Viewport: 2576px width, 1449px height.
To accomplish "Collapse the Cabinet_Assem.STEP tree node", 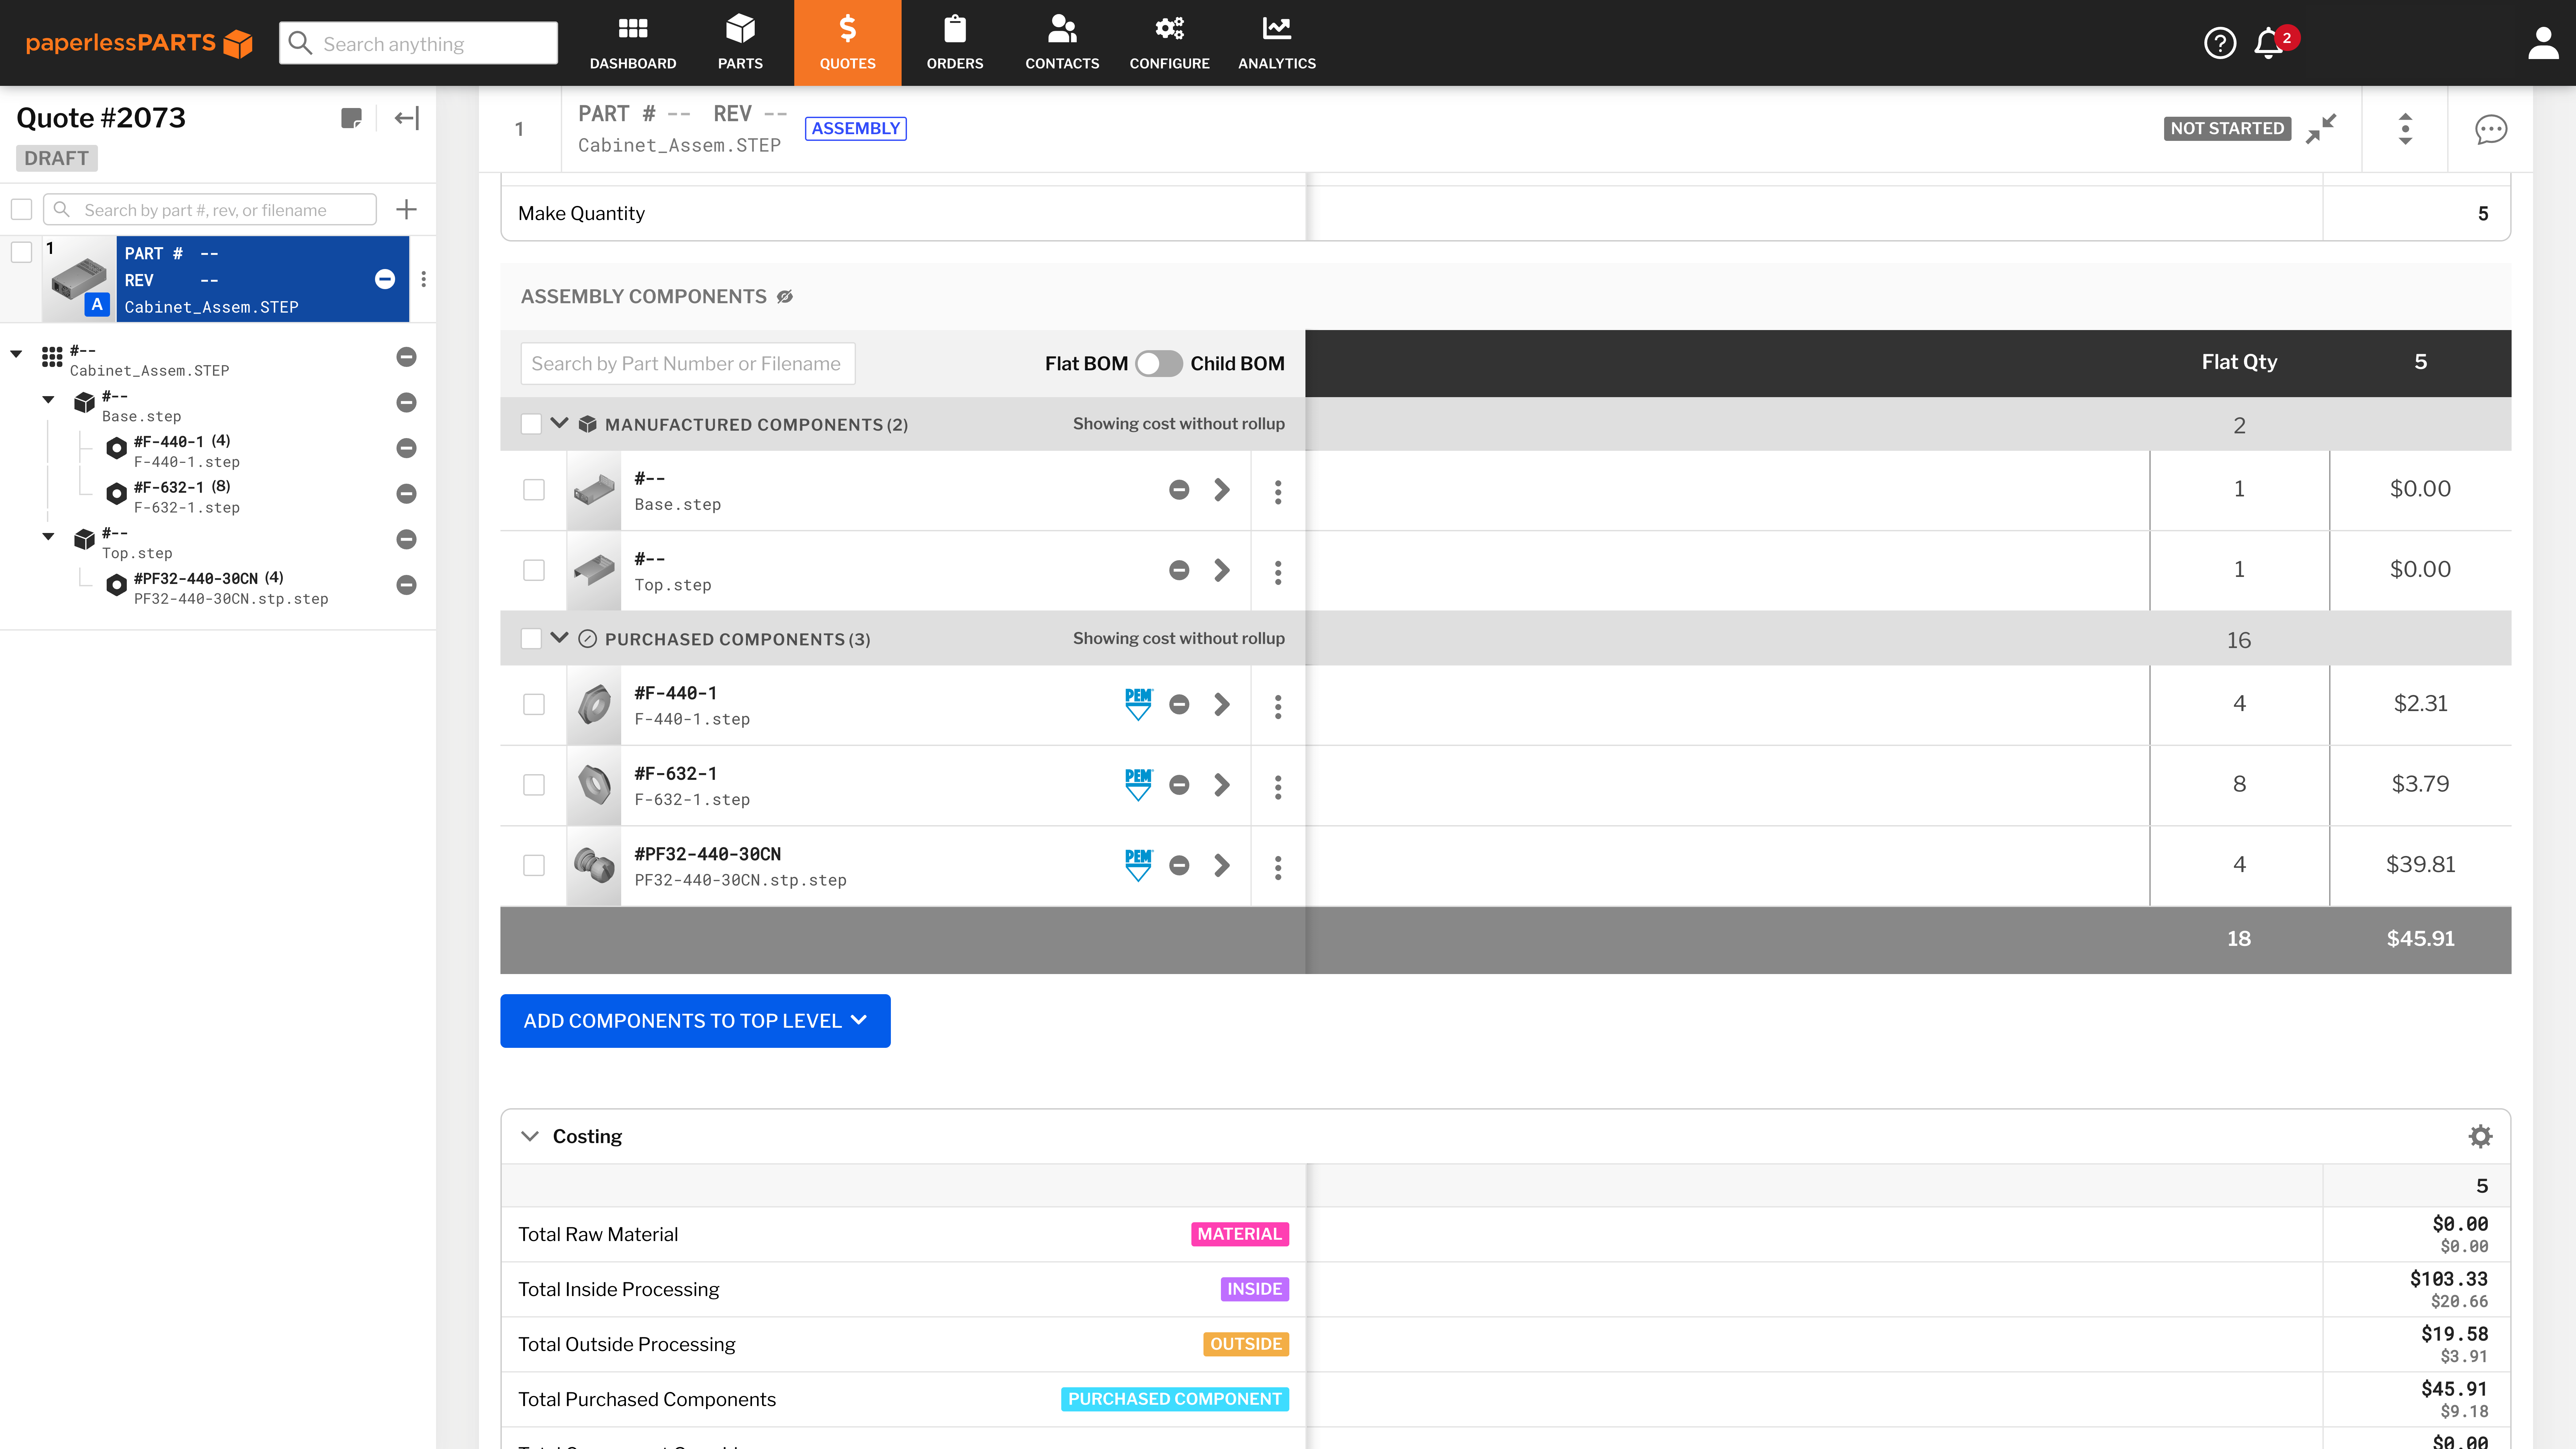I will 16,354.
